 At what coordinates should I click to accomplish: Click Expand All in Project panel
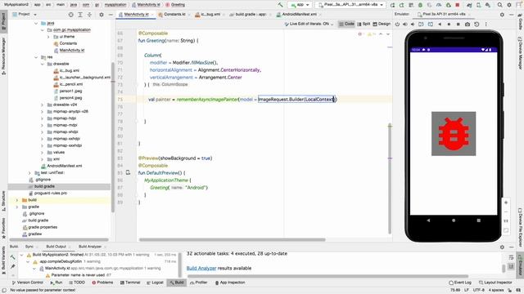click(x=80, y=15)
